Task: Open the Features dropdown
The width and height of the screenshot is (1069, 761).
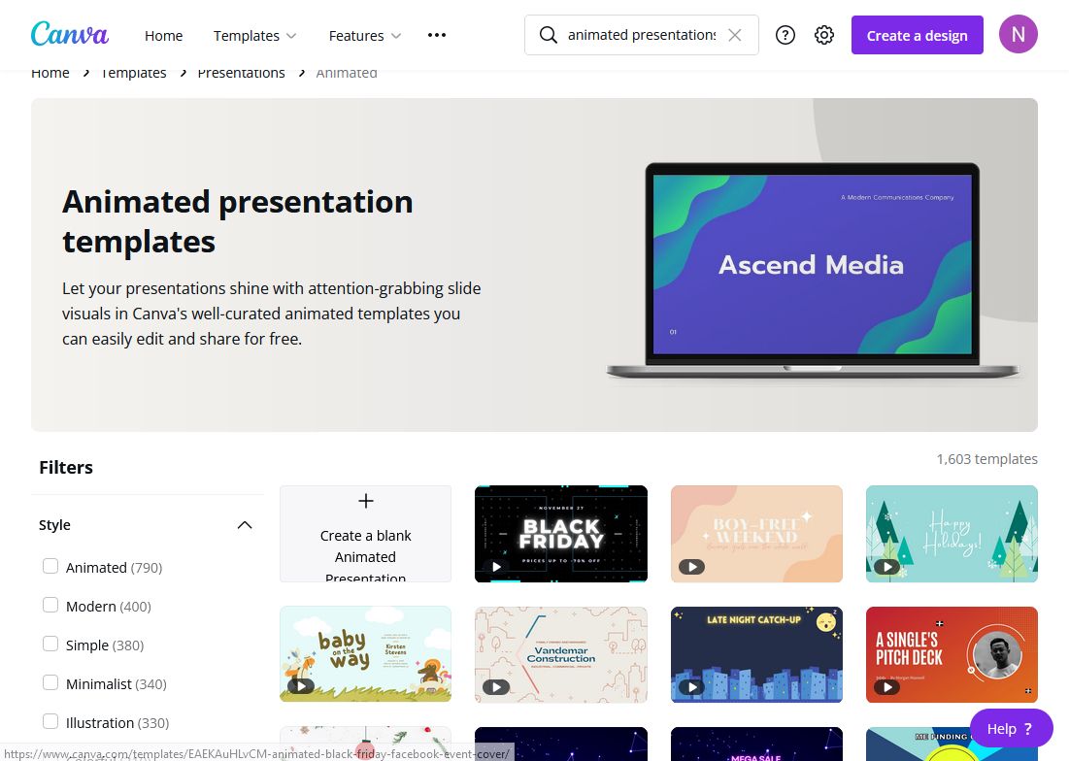Action: (x=364, y=35)
